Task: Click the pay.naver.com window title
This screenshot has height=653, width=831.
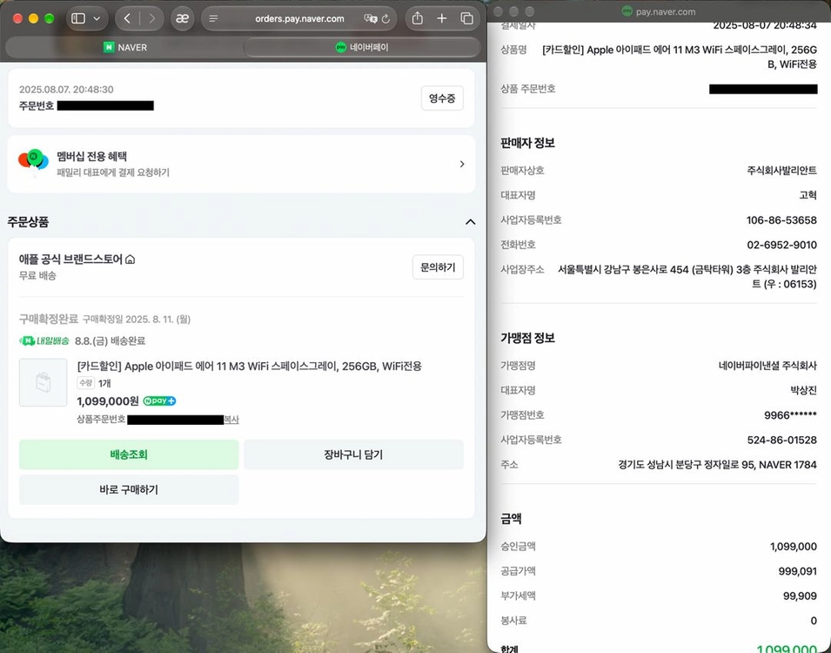Action: click(x=666, y=11)
